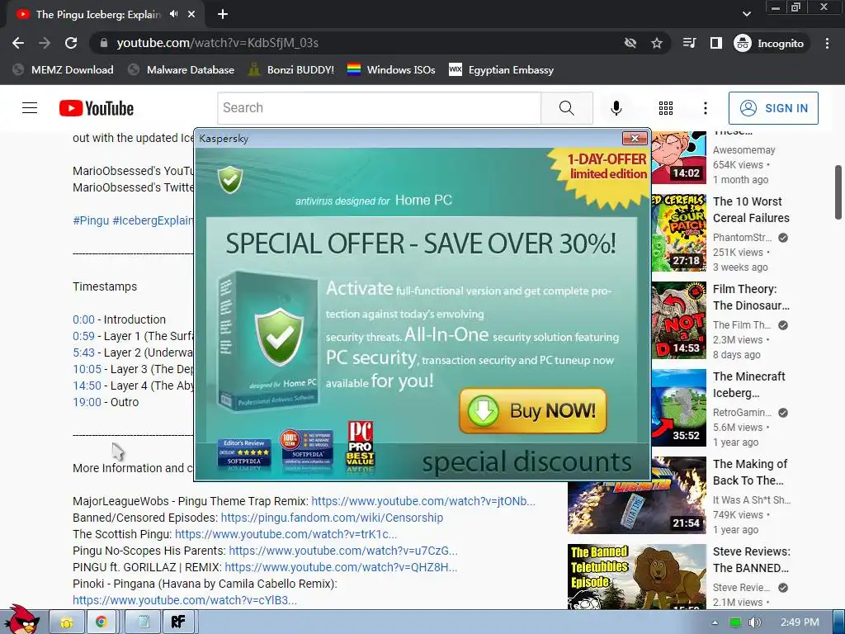The height and width of the screenshot is (634, 845).
Task: Click the magnifier search button
Action: tap(567, 108)
